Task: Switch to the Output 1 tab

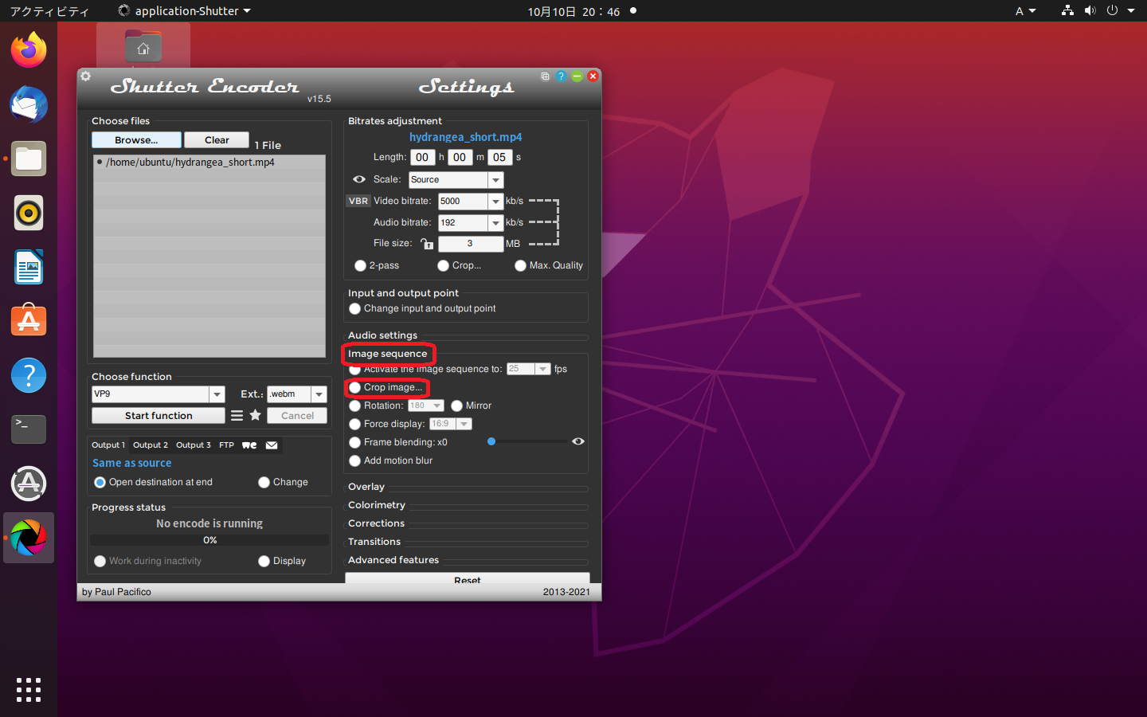Action: coord(108,445)
